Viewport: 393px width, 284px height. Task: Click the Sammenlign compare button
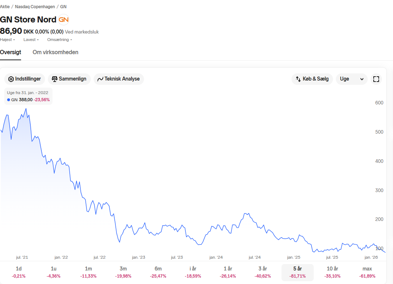pyautogui.click(x=69, y=79)
